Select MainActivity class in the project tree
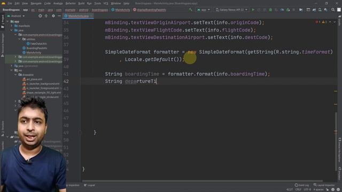The height and width of the screenshot is (192, 342). tap(32, 52)
